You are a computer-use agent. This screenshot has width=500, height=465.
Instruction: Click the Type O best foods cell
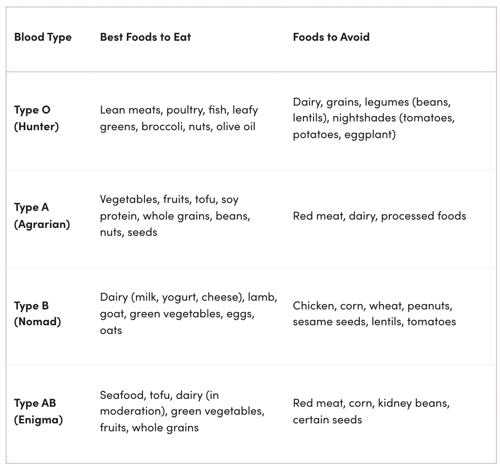click(x=179, y=118)
